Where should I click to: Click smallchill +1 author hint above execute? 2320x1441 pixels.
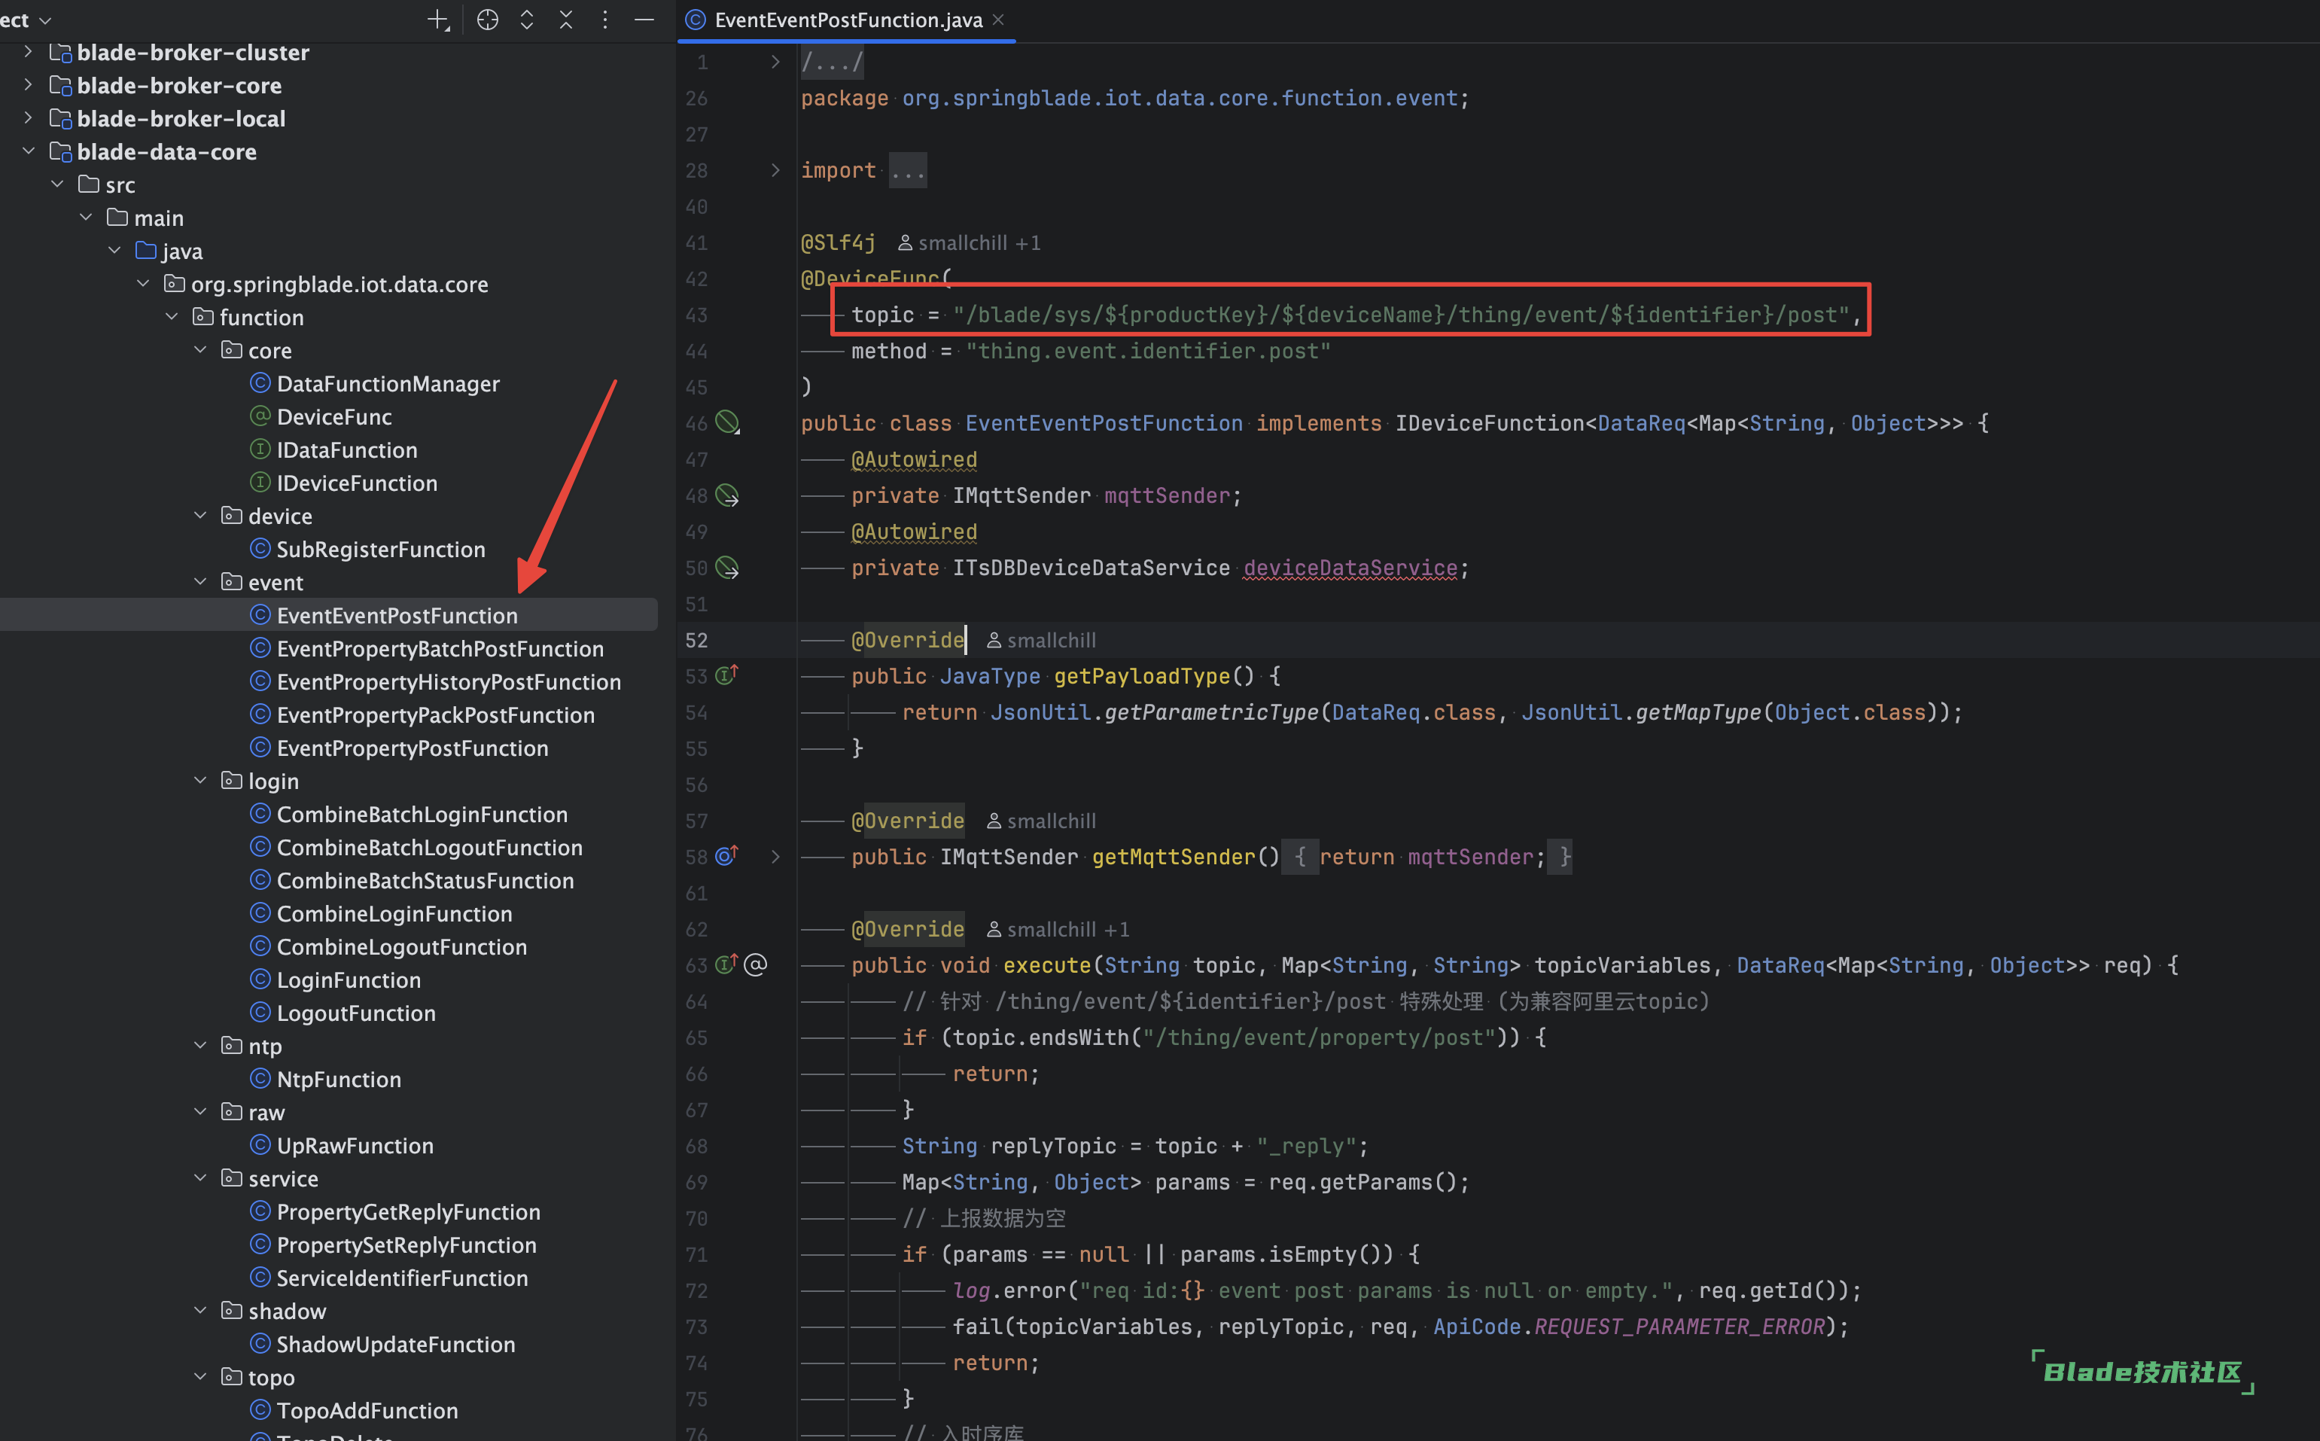(1058, 929)
